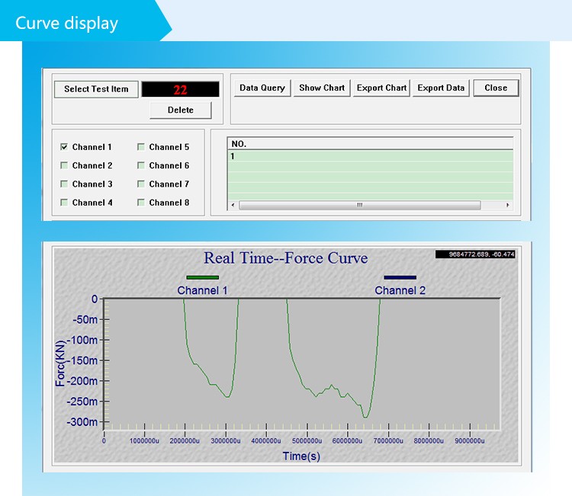Viewport: 572px width, 496px height.
Task: Turn on Channel 7 checkbox
Action: click(x=141, y=184)
